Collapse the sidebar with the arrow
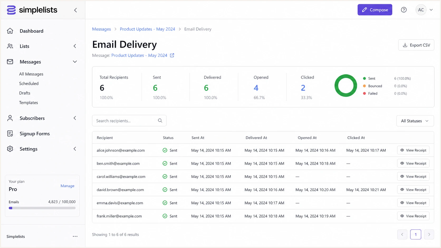Image resolution: width=441 pixels, height=248 pixels. click(75, 10)
